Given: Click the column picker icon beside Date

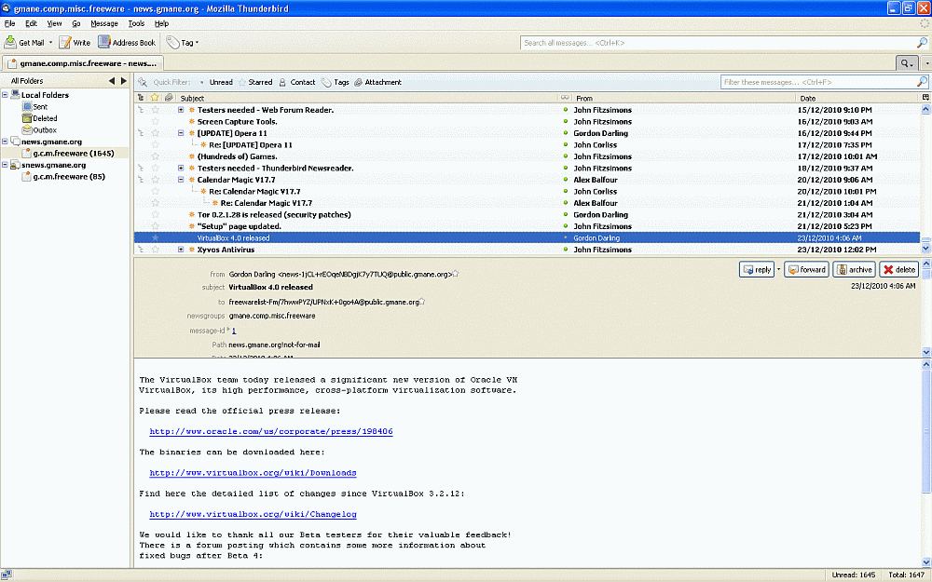Looking at the screenshot, I should [925, 98].
